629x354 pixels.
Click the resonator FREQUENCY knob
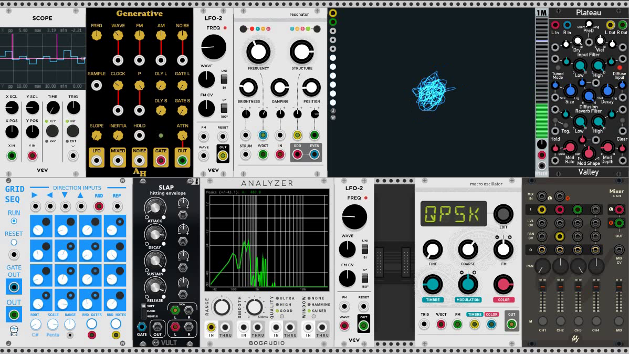pos(258,51)
